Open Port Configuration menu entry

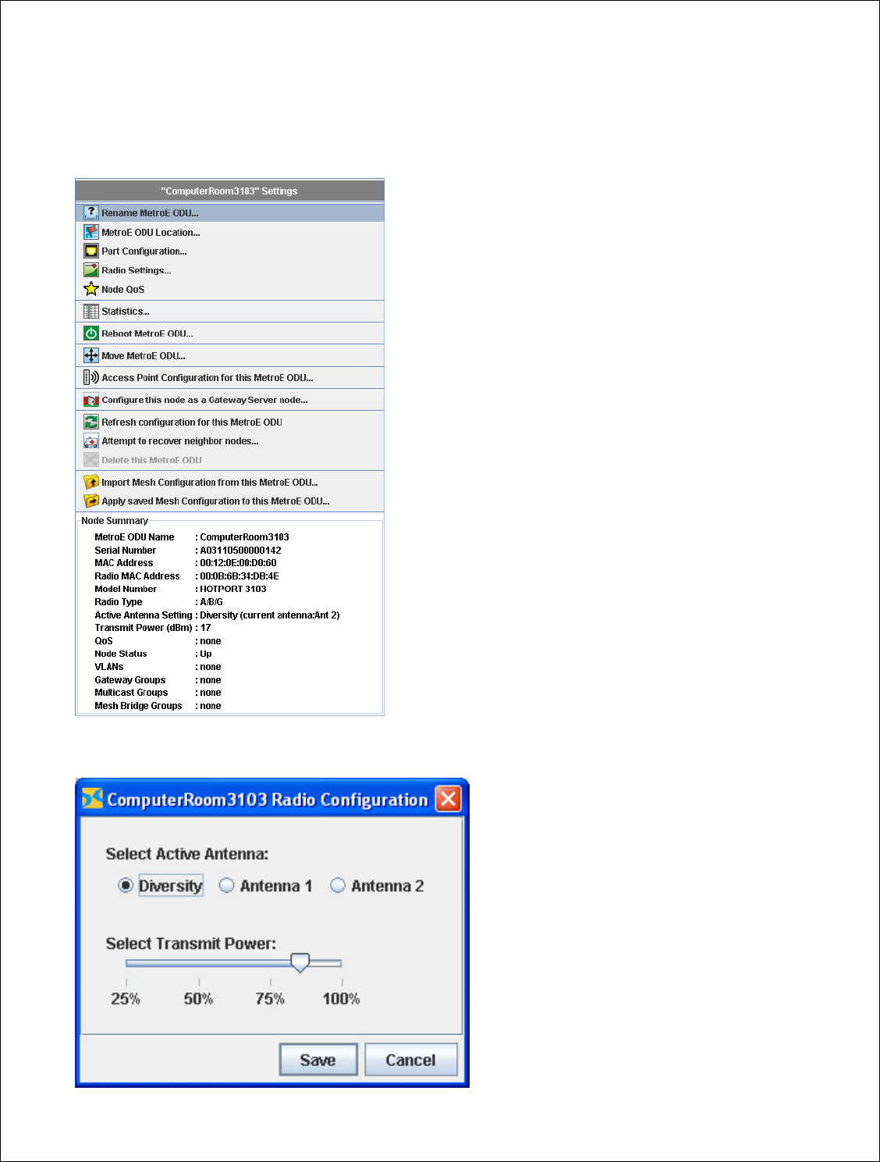point(229,251)
